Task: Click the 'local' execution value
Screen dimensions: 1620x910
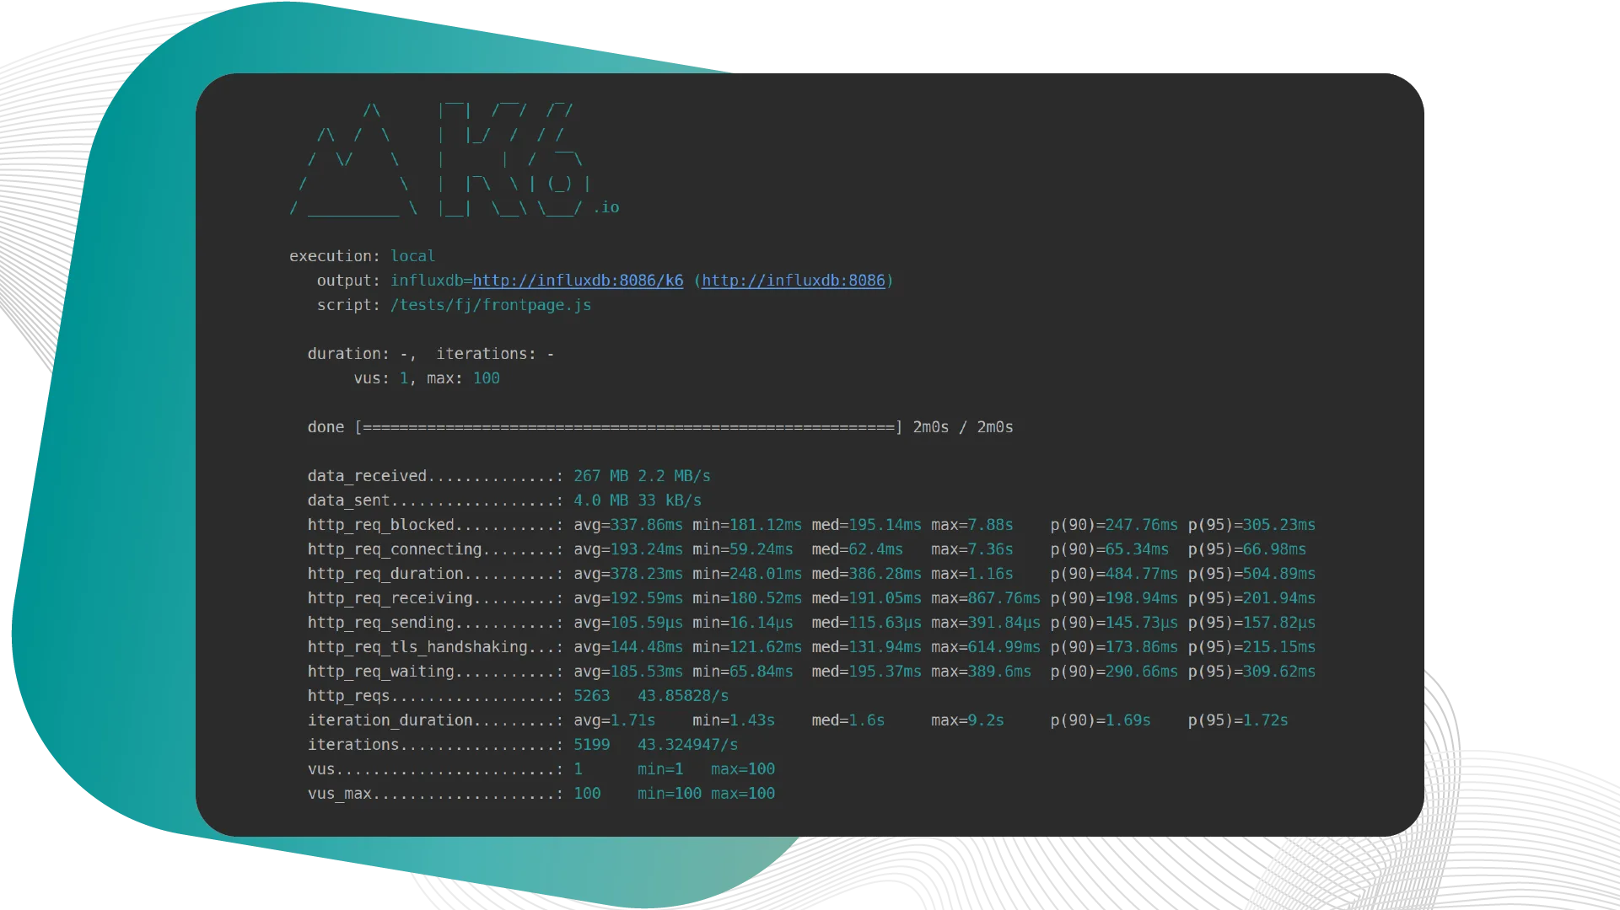Action: (413, 256)
